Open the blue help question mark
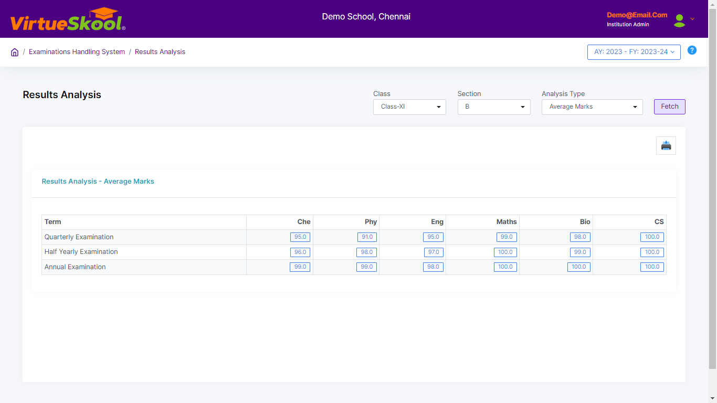This screenshot has height=403, width=717. [692, 50]
